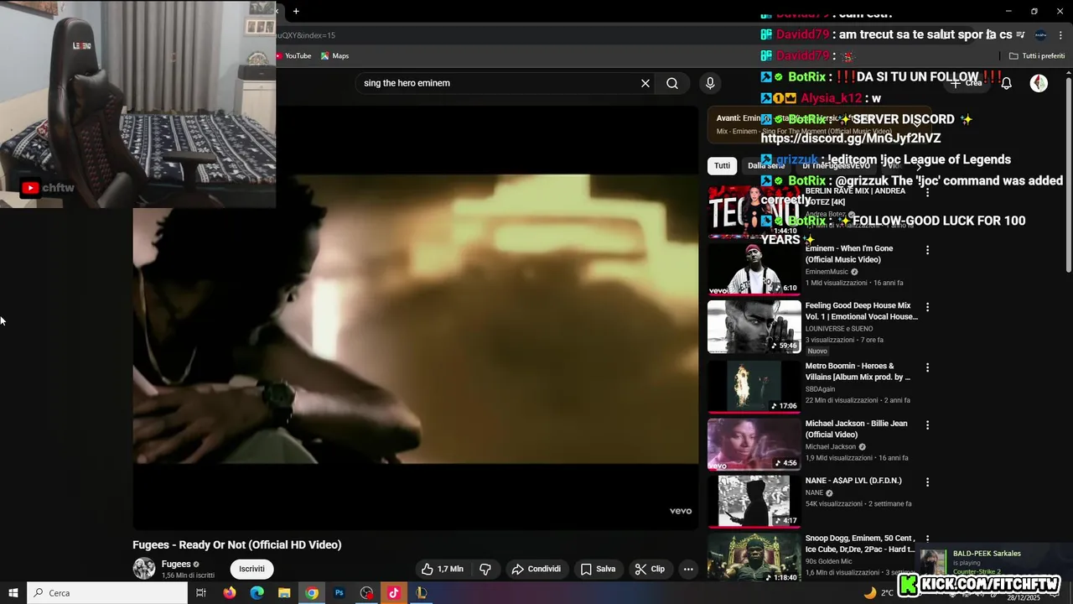1073x604 pixels.
Task: Open options for Metro Boomin video
Action: [x=927, y=367]
